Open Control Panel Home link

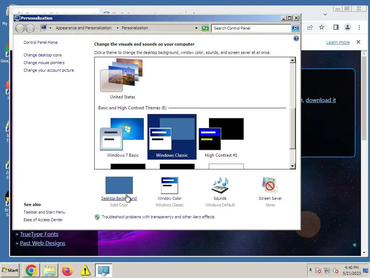(40, 42)
